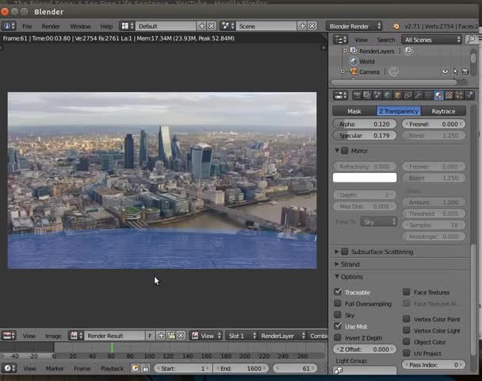
Task: Expand the Strand panel
Action: [x=337, y=264]
